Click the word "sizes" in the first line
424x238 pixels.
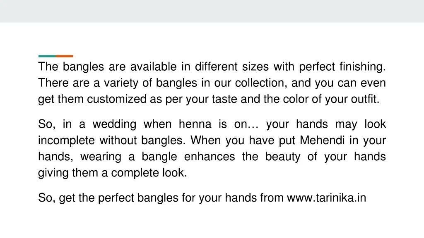pyautogui.click(x=255, y=67)
